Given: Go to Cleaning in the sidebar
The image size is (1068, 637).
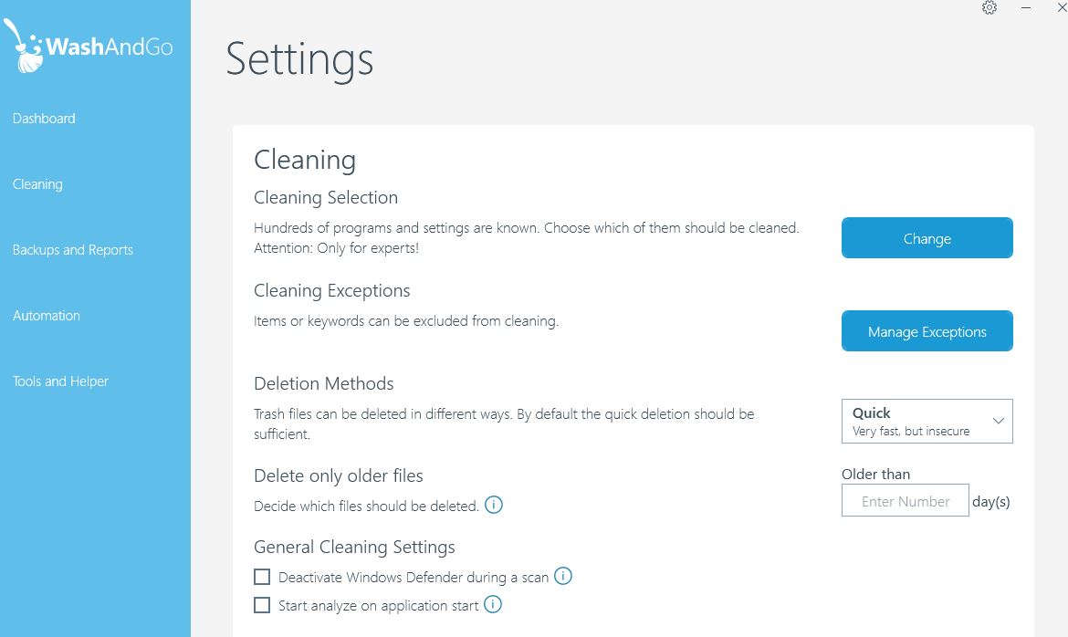Looking at the screenshot, I should click(37, 184).
